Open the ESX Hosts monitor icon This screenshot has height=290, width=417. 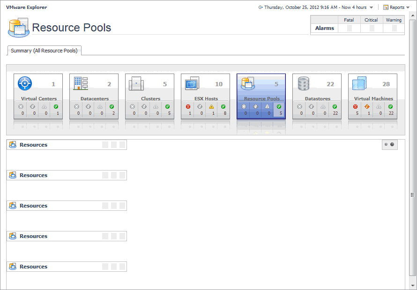[192, 84]
